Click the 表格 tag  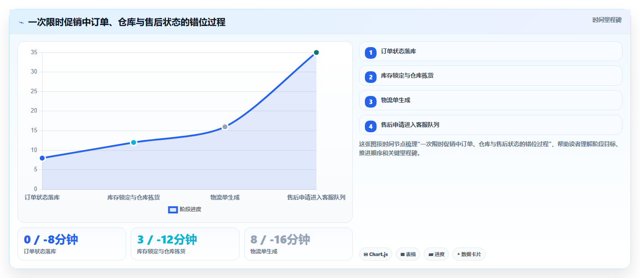click(x=408, y=254)
